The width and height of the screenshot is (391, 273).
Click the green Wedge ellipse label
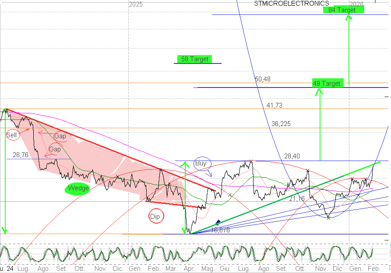click(77, 189)
